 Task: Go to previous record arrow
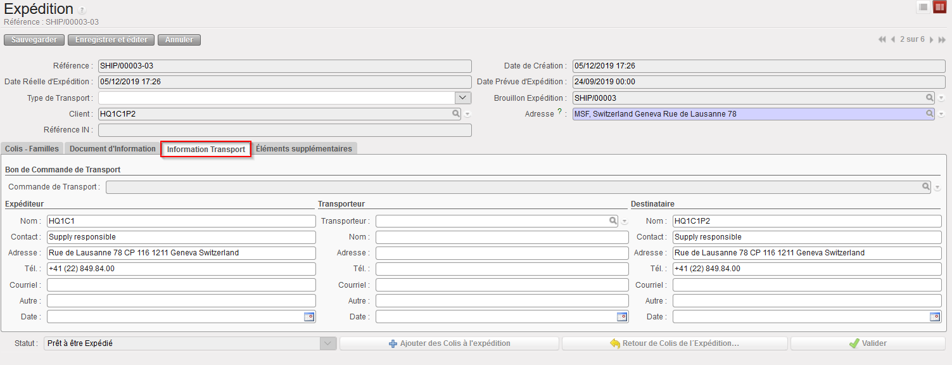tap(893, 39)
